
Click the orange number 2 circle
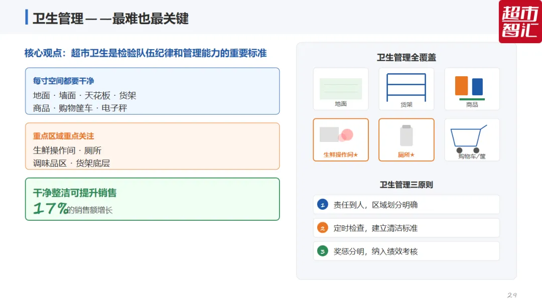pos(323,228)
